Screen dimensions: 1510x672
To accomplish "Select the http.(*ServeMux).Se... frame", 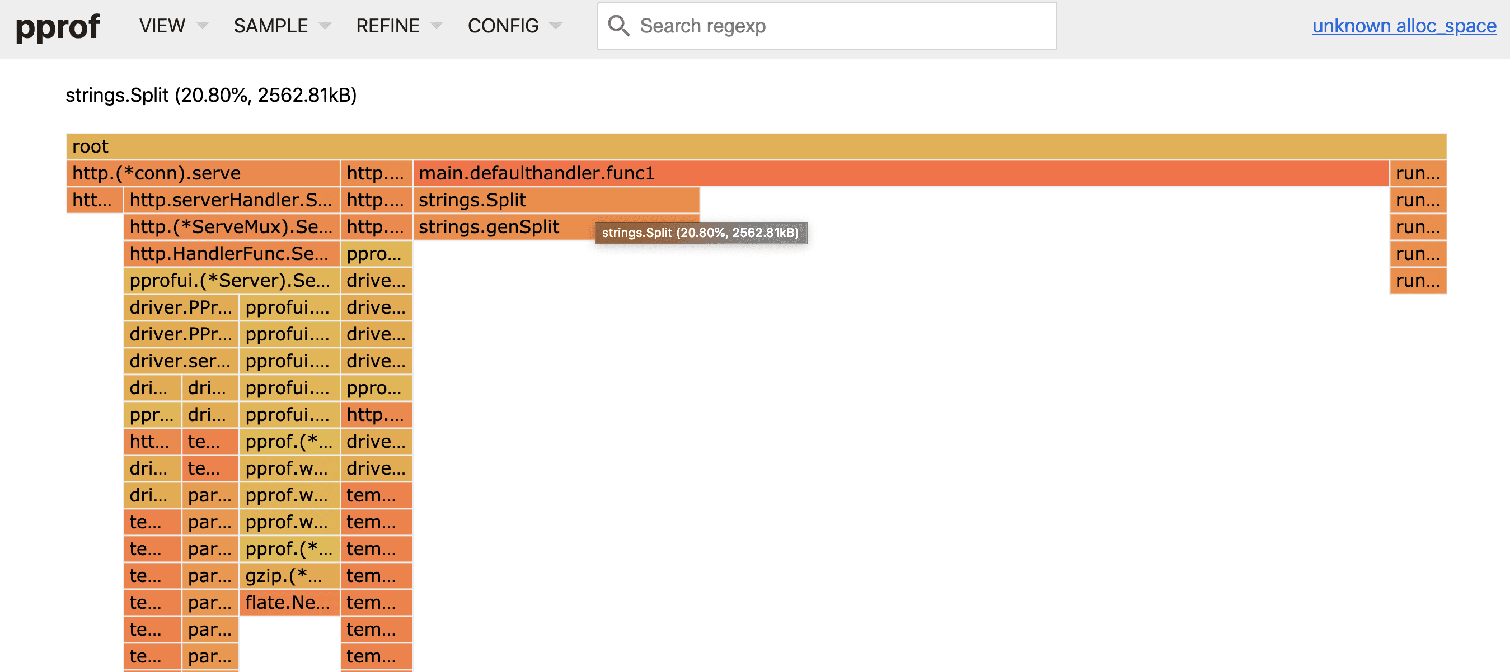I will coord(231,227).
